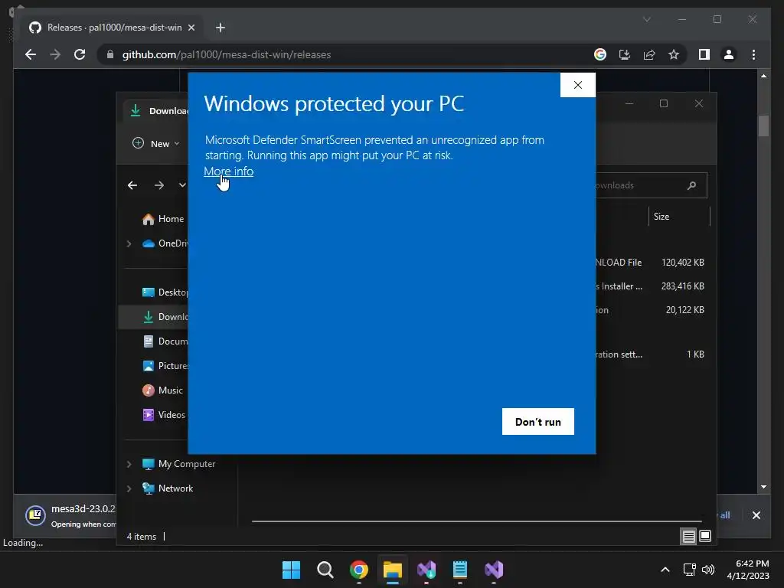Image resolution: width=784 pixels, height=588 pixels.
Task: Open Notepad taskbar icon
Action: 460,570
